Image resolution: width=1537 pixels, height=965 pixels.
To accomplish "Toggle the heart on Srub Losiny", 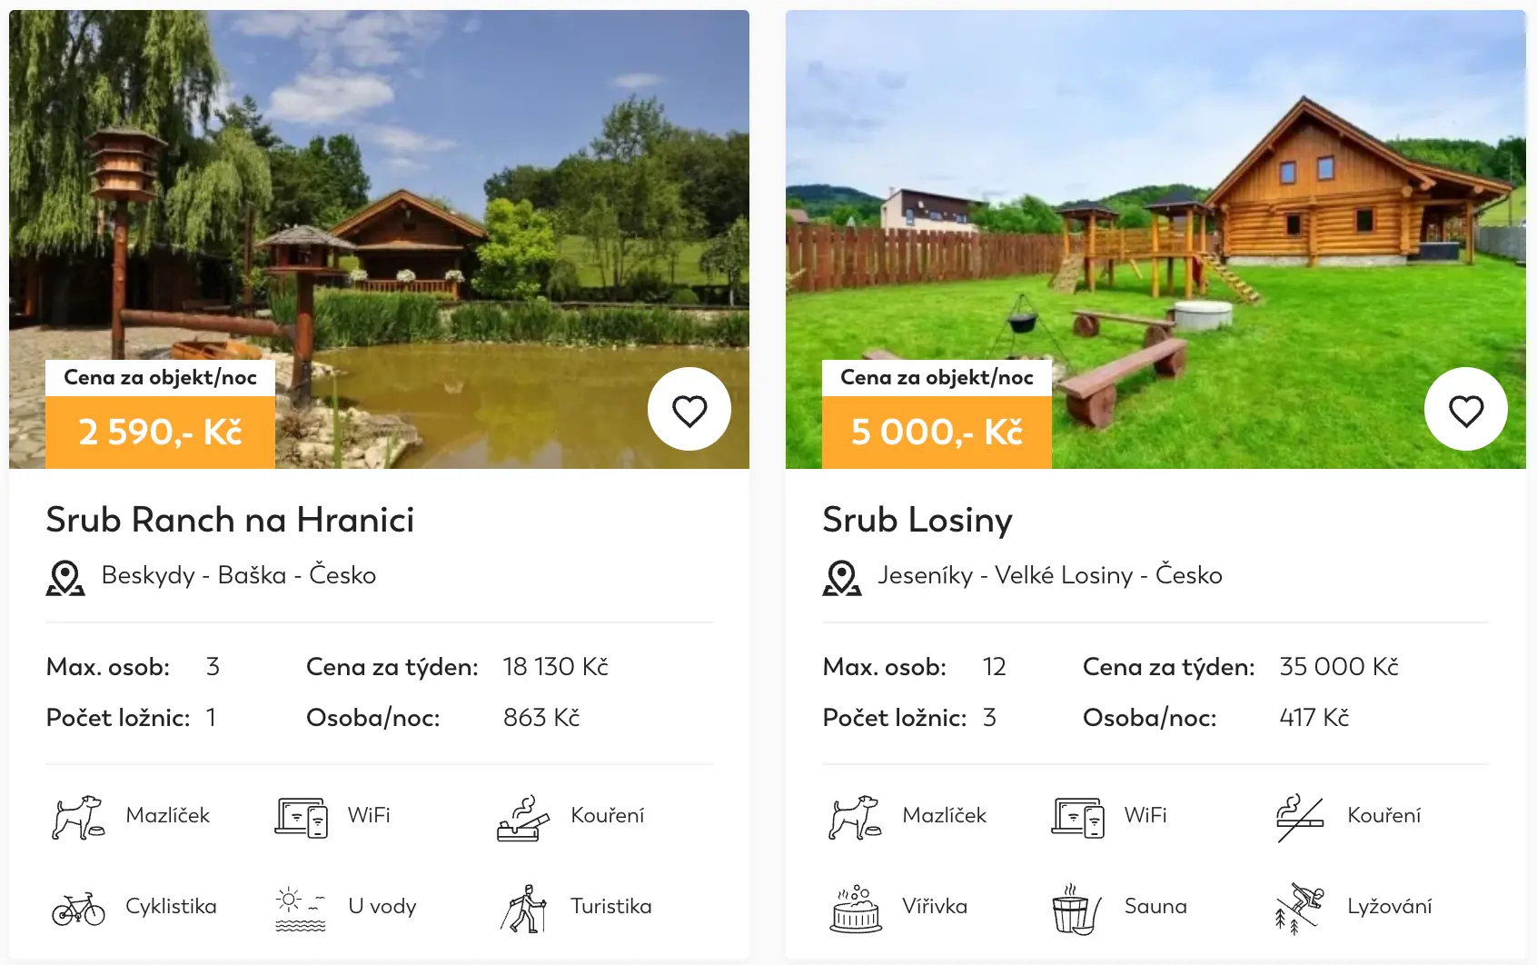I will pyautogui.click(x=1466, y=410).
